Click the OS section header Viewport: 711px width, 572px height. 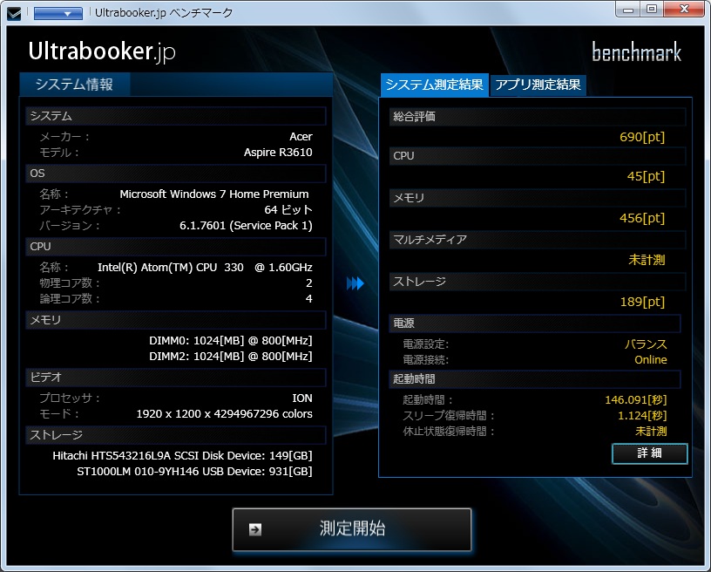(176, 174)
